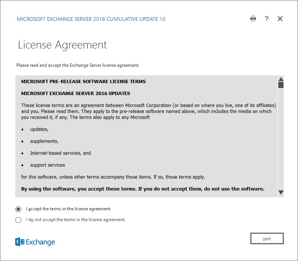Click the license scrollbar up arrow

pyautogui.click(x=281, y=79)
